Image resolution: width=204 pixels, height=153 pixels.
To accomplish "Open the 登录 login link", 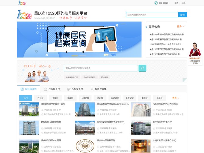I will [176, 3].
